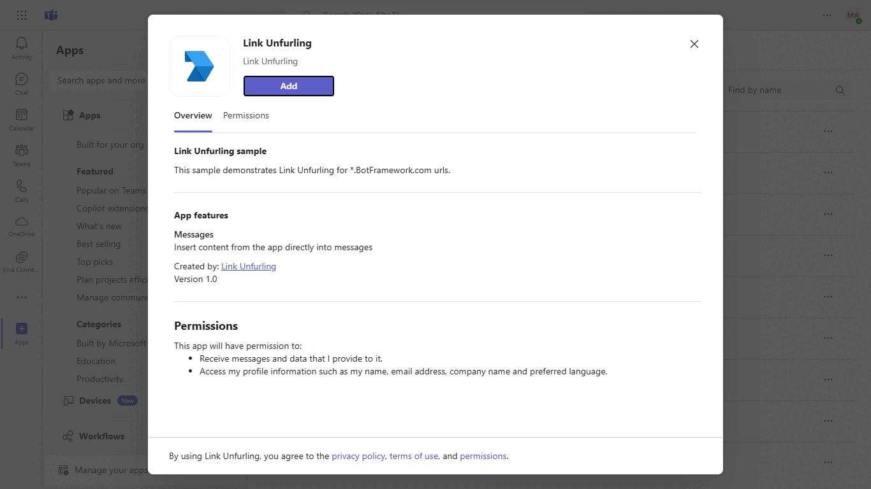The height and width of the screenshot is (489, 871).
Task: Open the Chat icon in sidebar
Action: click(x=22, y=83)
